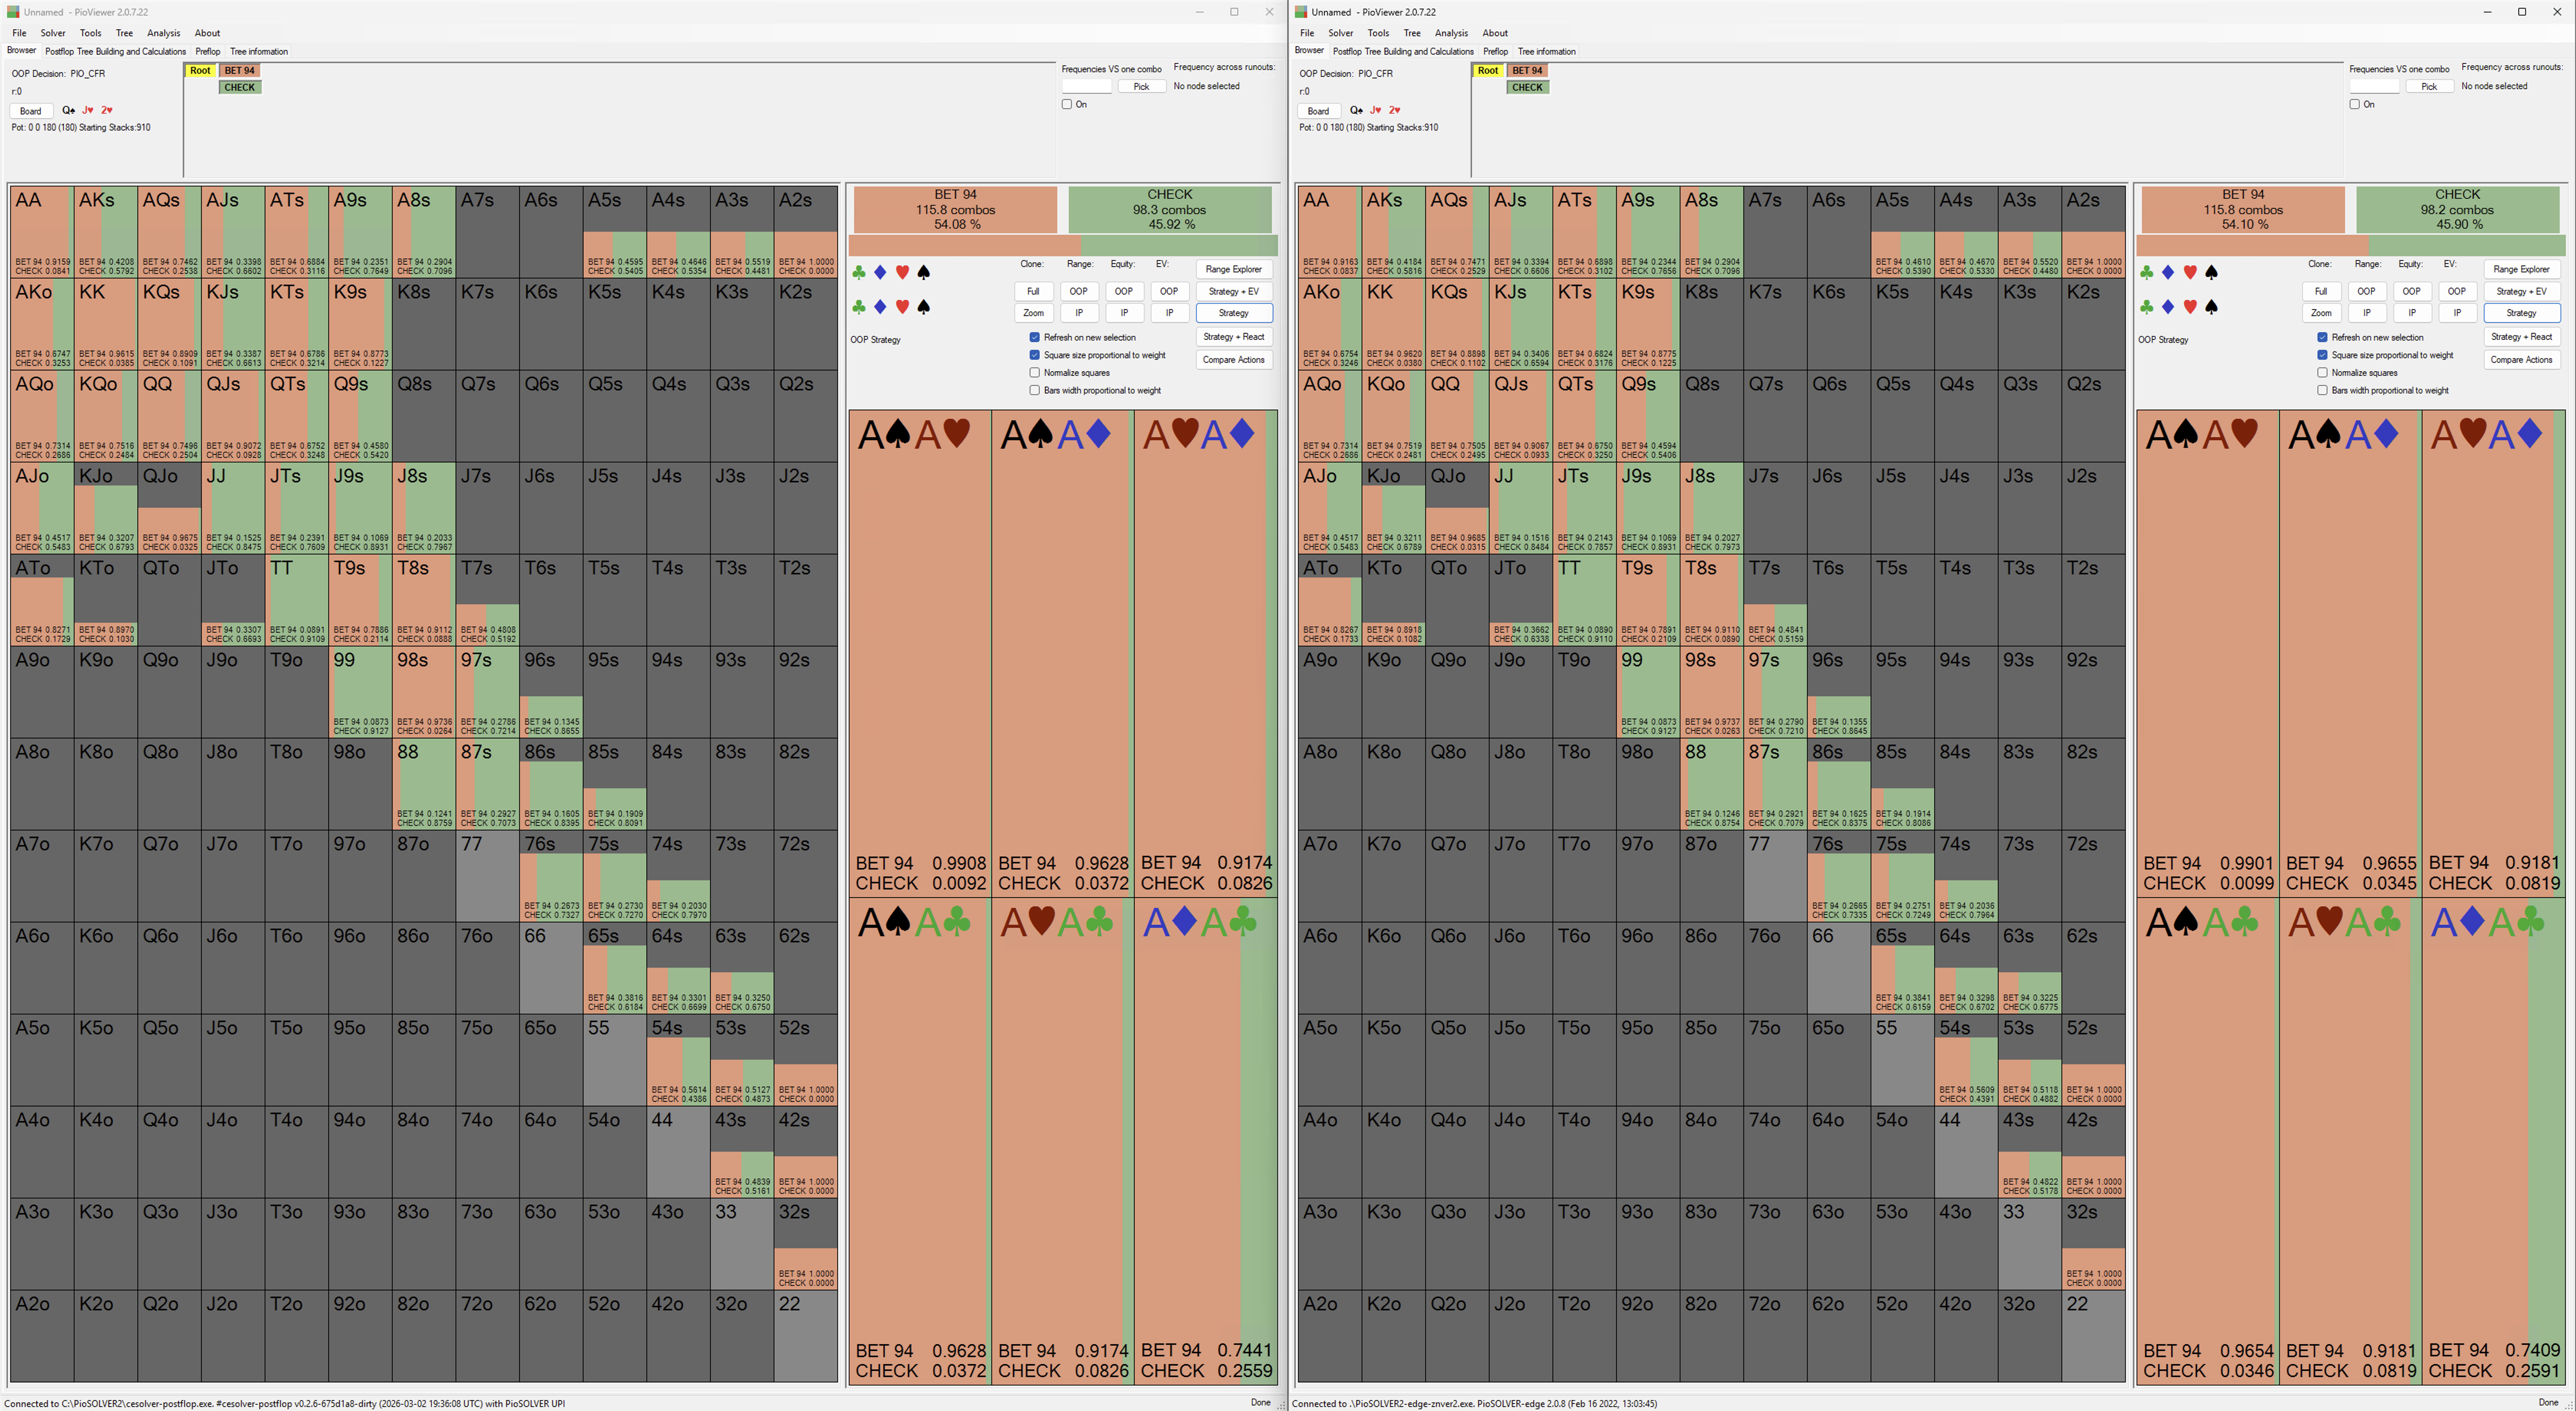Click top-row blue diamond icon, left window

(x=880, y=272)
